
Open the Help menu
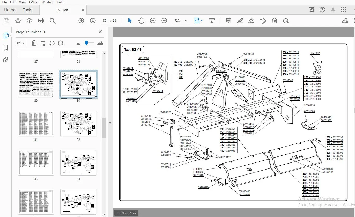pos(60,2)
